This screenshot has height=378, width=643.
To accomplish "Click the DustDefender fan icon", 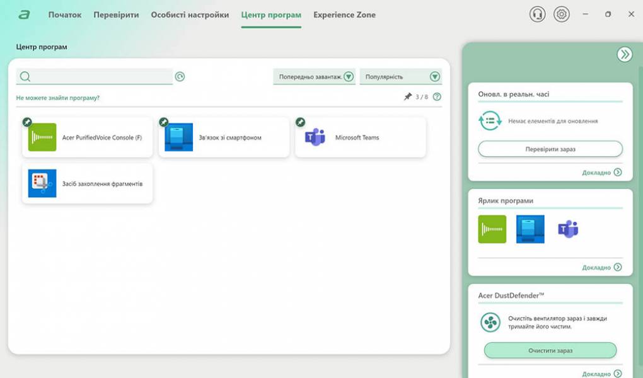I will (490, 323).
